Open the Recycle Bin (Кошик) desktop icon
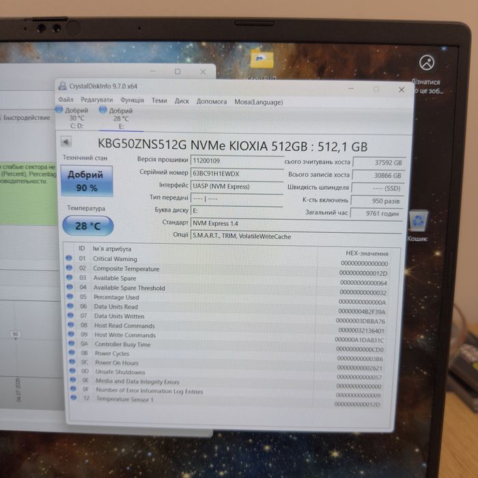Image resolution: width=478 pixels, height=478 pixels. click(418, 222)
